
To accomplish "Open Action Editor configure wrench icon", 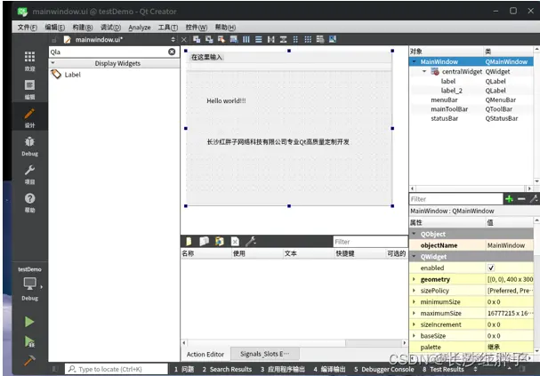I will [x=251, y=242].
